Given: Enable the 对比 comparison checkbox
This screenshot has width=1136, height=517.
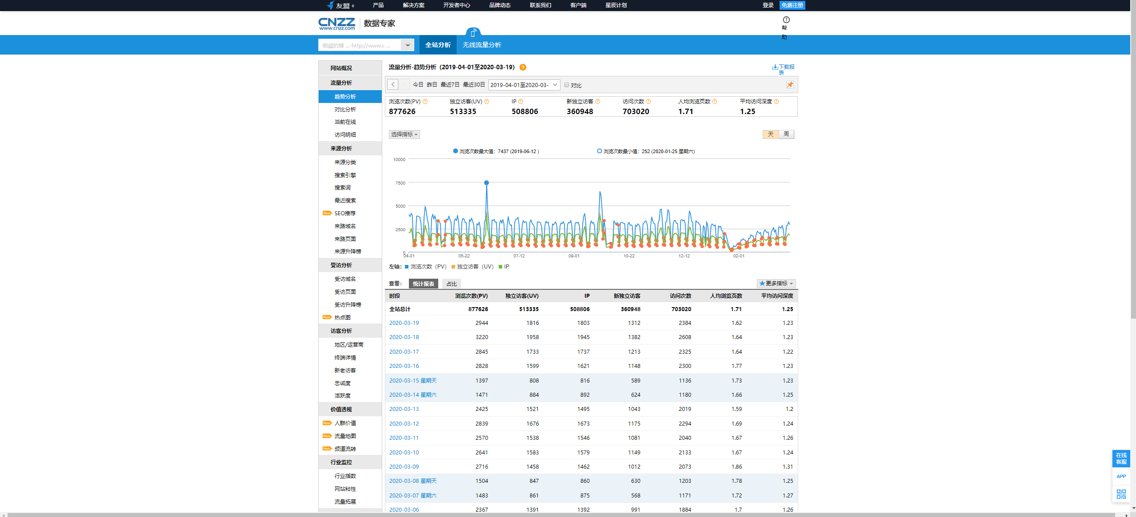Looking at the screenshot, I should click(567, 85).
